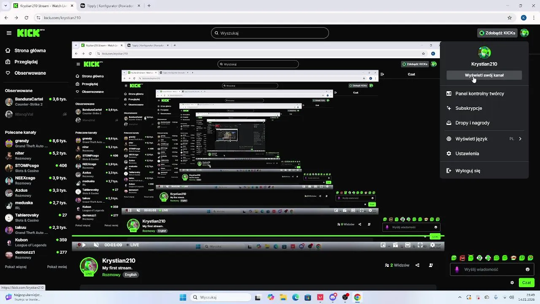This screenshot has width=540, height=304.
Task: Click the stream progress bar
Action: tap(257, 236)
